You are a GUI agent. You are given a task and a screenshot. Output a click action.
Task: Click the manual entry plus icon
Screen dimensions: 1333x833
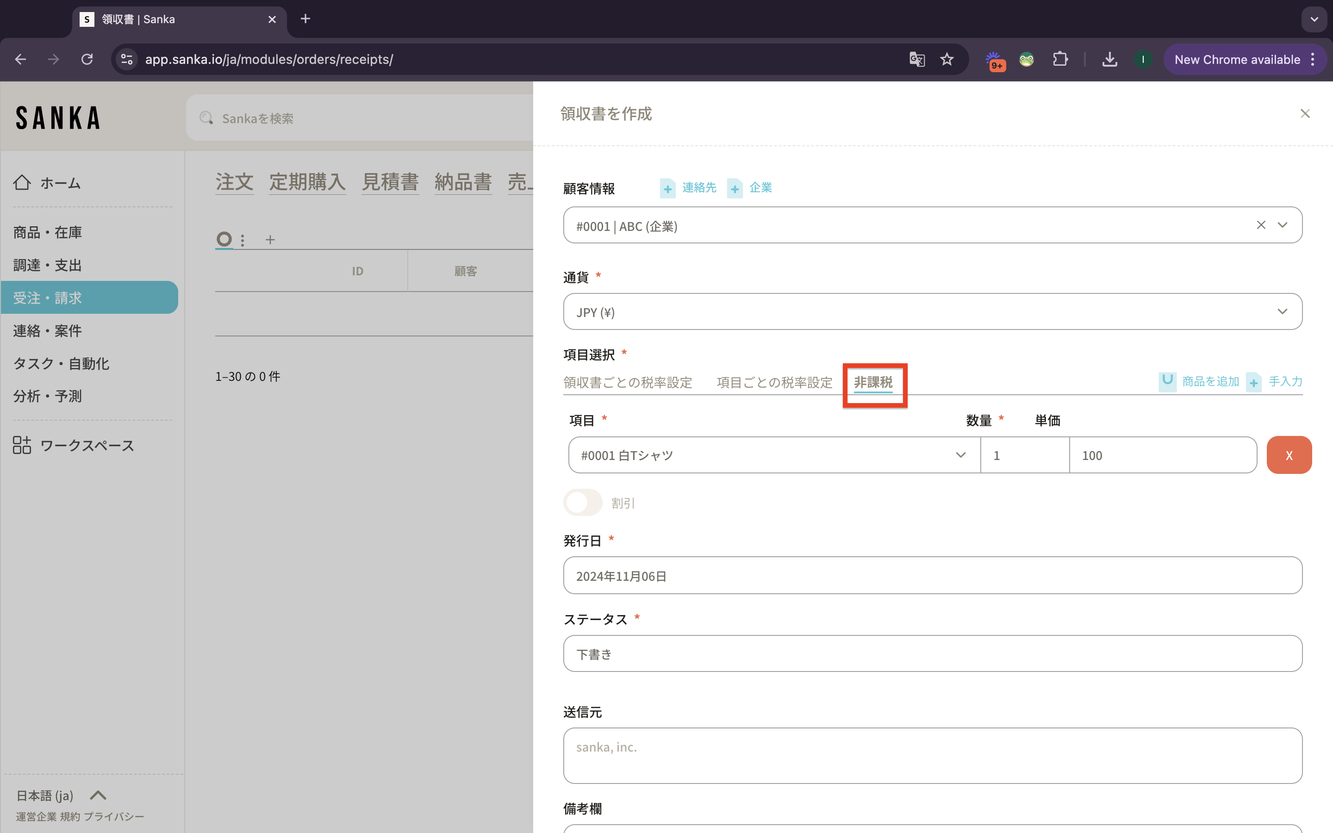coord(1254,382)
